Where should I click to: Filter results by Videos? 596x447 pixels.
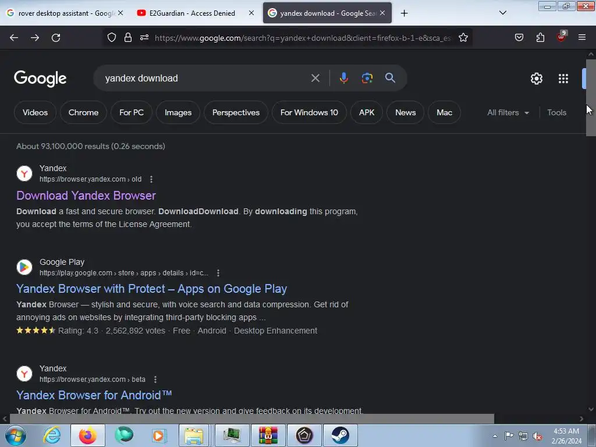pos(35,112)
